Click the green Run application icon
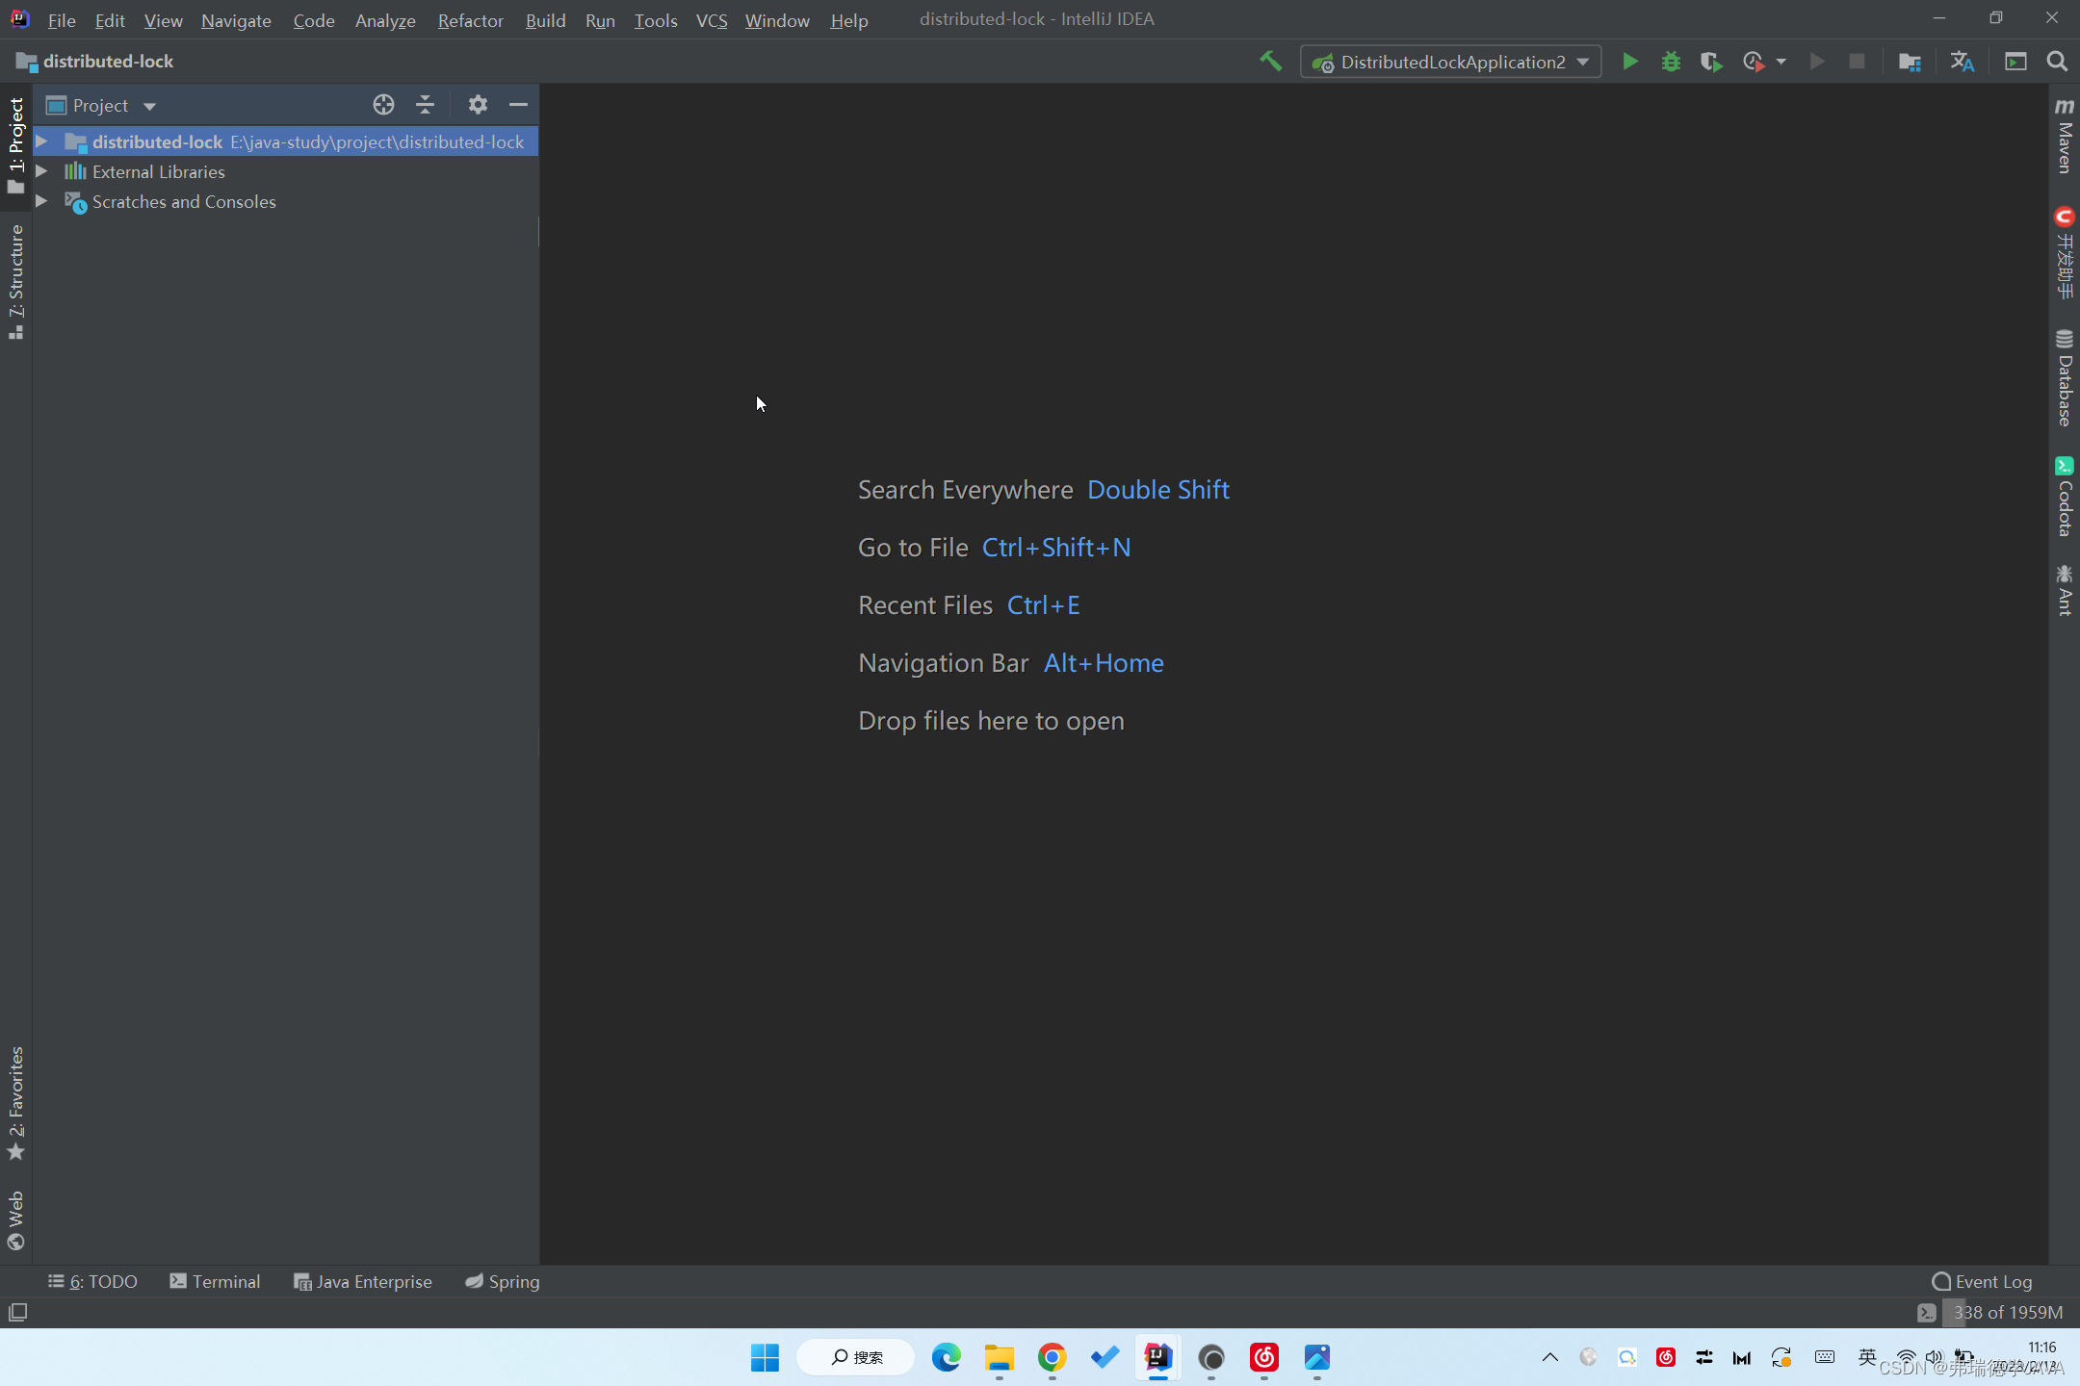The image size is (2080, 1386). (x=1629, y=62)
